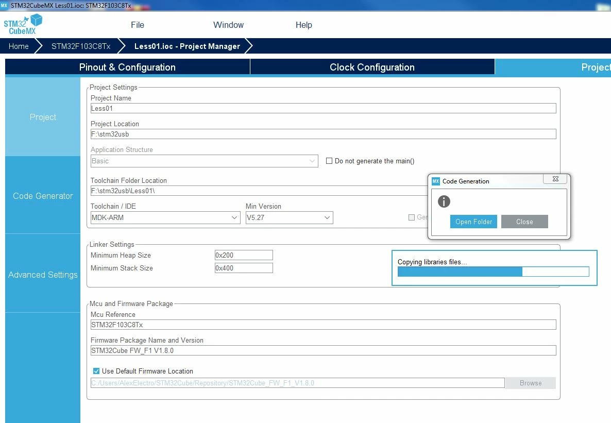Open the Application Structure Basic dropdown
Image resolution: width=611 pixels, height=423 pixels.
(204, 161)
